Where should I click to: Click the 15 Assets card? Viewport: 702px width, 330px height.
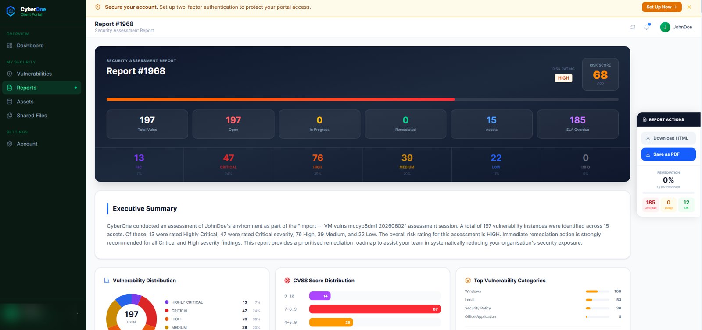pyautogui.click(x=491, y=124)
